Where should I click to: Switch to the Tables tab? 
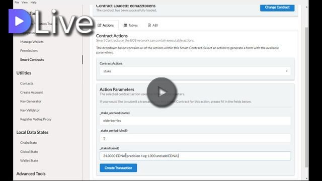pos(131,25)
